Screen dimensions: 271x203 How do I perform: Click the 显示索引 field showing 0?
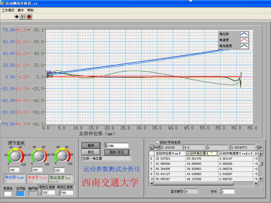(191, 191)
